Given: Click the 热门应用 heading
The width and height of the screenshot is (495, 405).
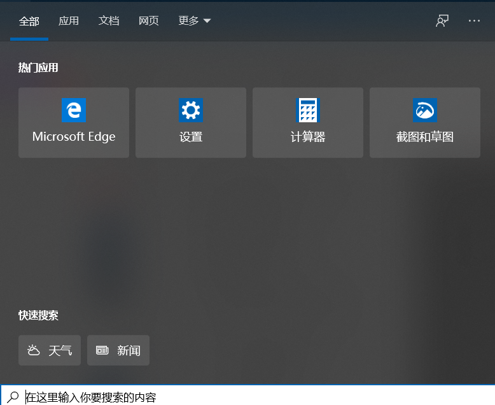Looking at the screenshot, I should 38,67.
